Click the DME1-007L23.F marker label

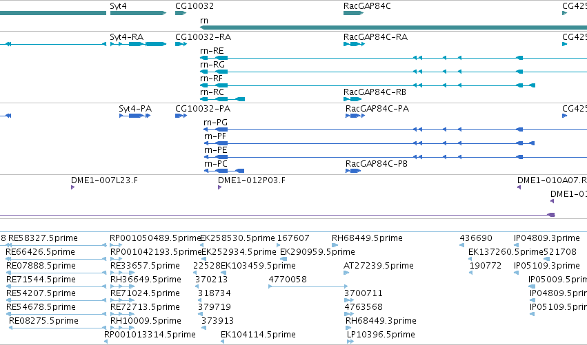click(104, 180)
